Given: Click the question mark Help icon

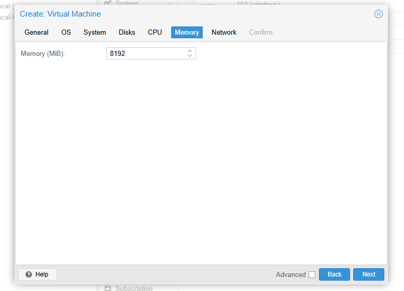Looking at the screenshot, I should (x=29, y=274).
